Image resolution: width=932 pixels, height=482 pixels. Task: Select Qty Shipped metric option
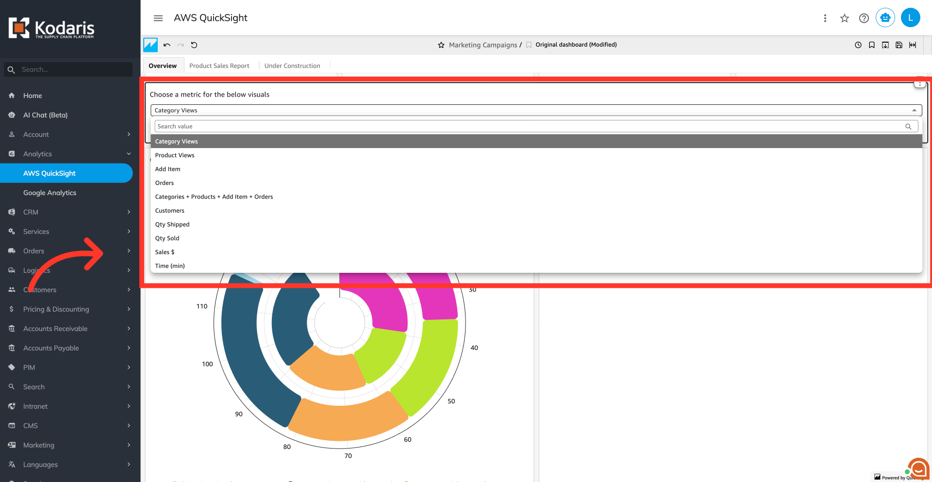tap(536, 224)
